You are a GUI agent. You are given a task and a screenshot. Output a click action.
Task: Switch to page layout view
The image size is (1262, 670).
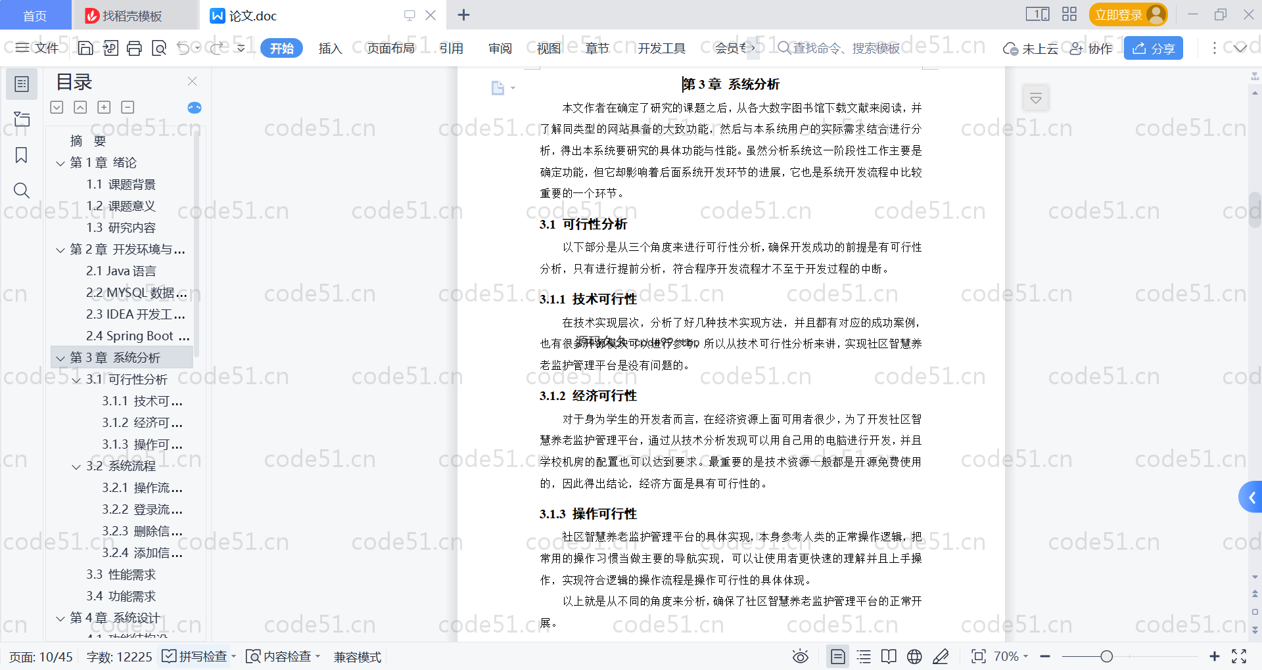[x=837, y=656]
